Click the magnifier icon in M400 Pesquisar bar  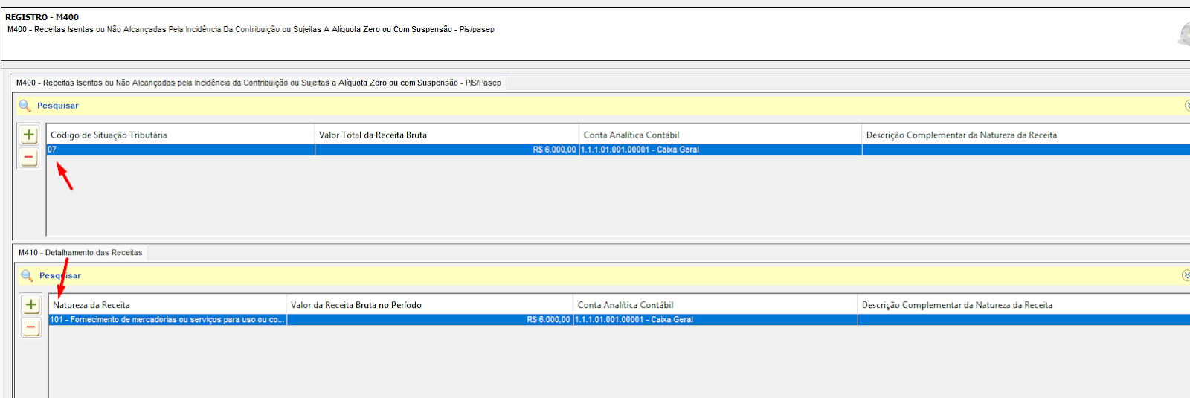tap(25, 106)
